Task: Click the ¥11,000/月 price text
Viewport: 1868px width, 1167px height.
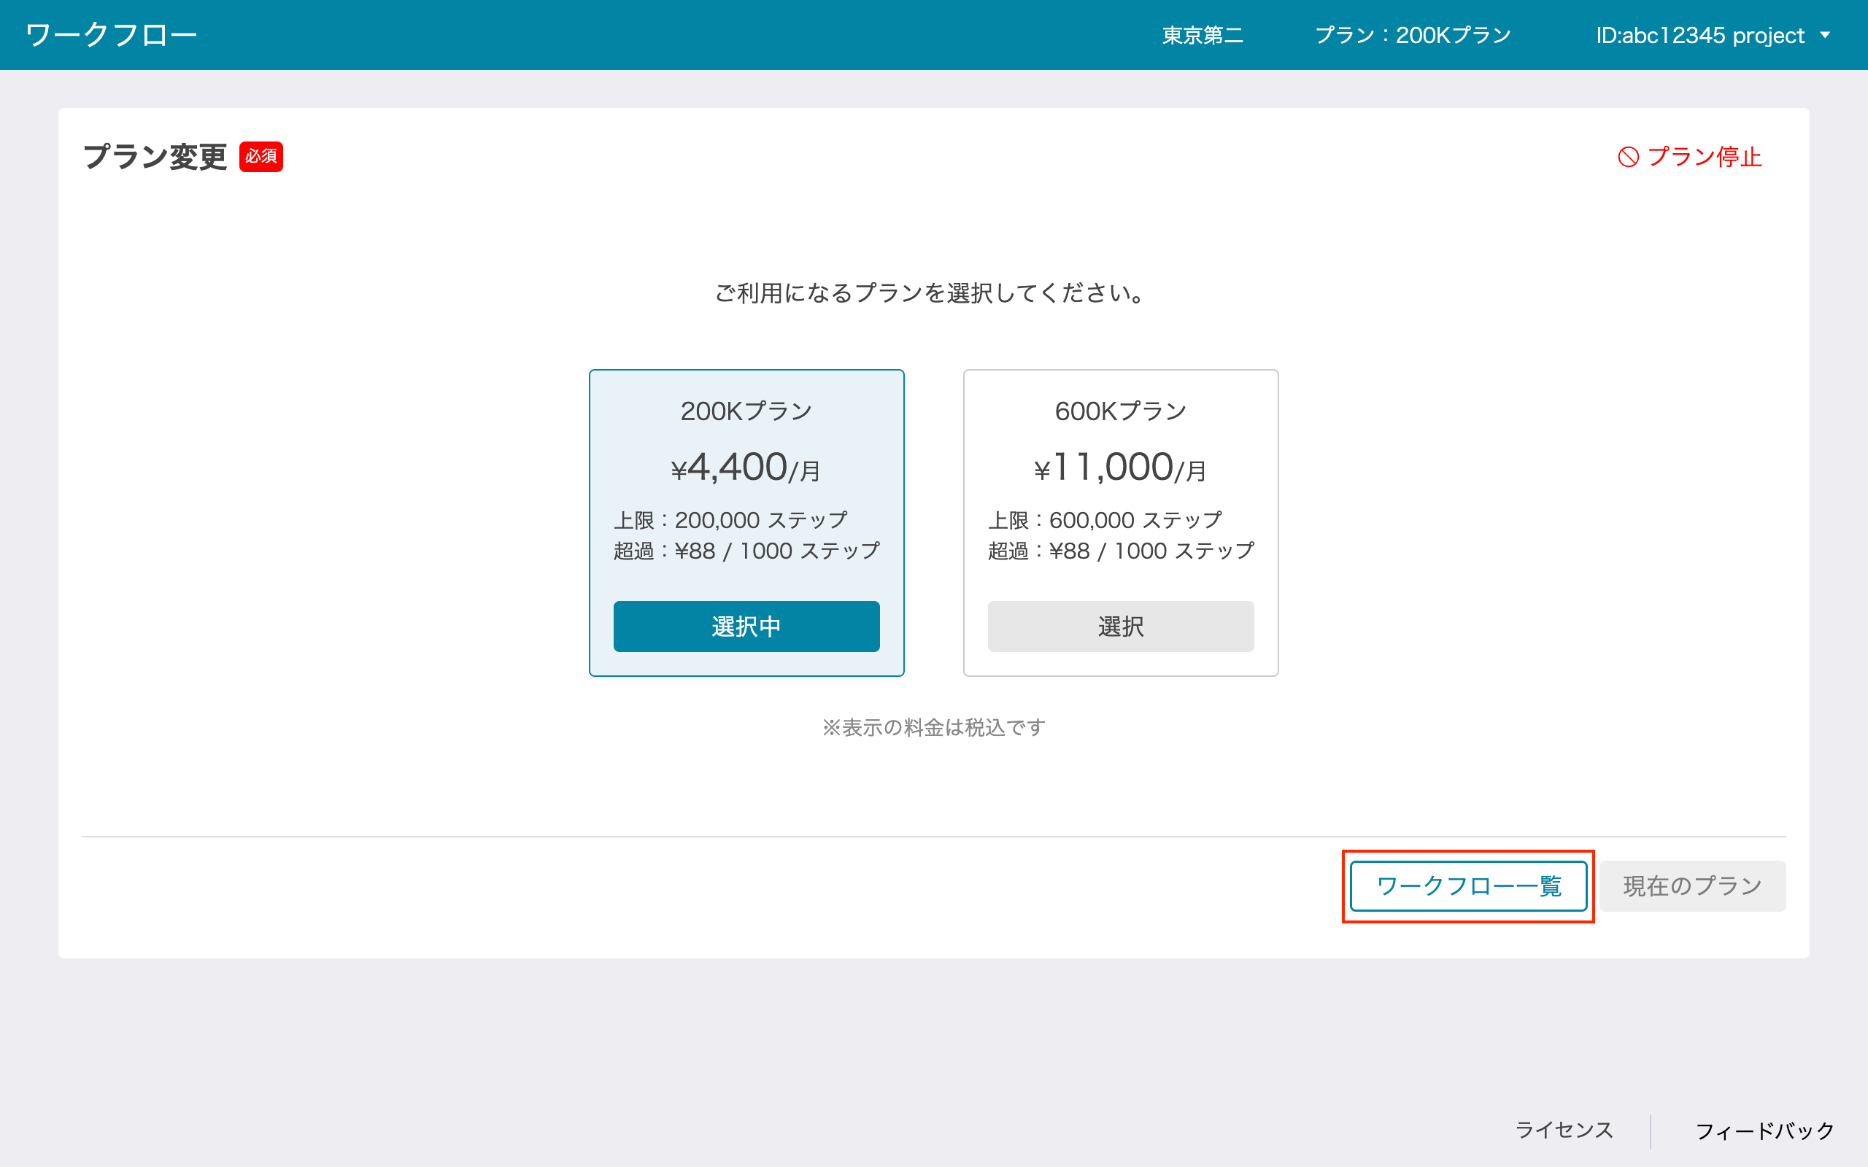Action: click(x=1120, y=468)
